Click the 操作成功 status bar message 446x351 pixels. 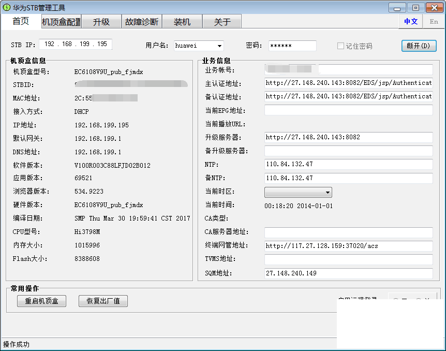coord(16,344)
